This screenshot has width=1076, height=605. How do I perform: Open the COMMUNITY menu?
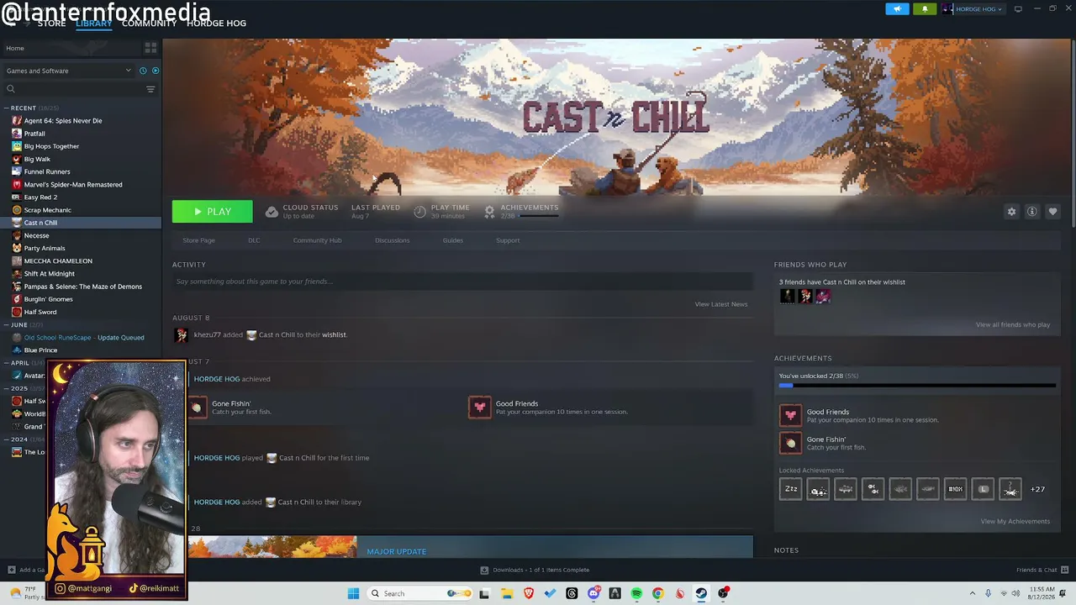(x=149, y=24)
